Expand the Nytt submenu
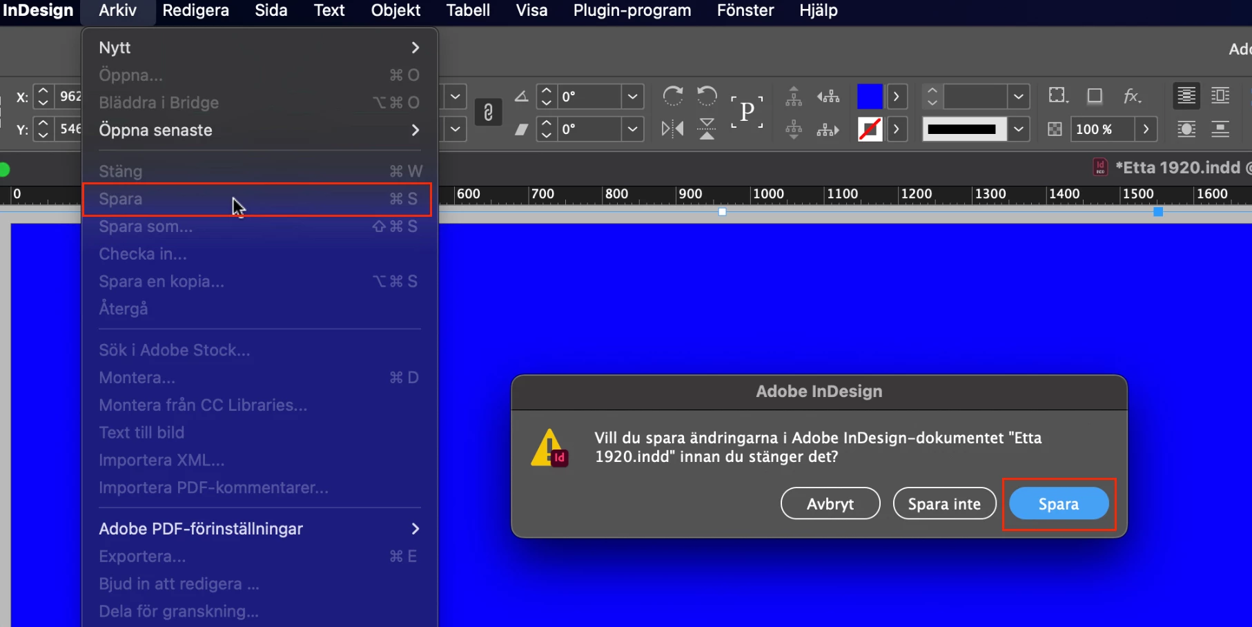The height and width of the screenshot is (627, 1252). [x=415, y=48]
